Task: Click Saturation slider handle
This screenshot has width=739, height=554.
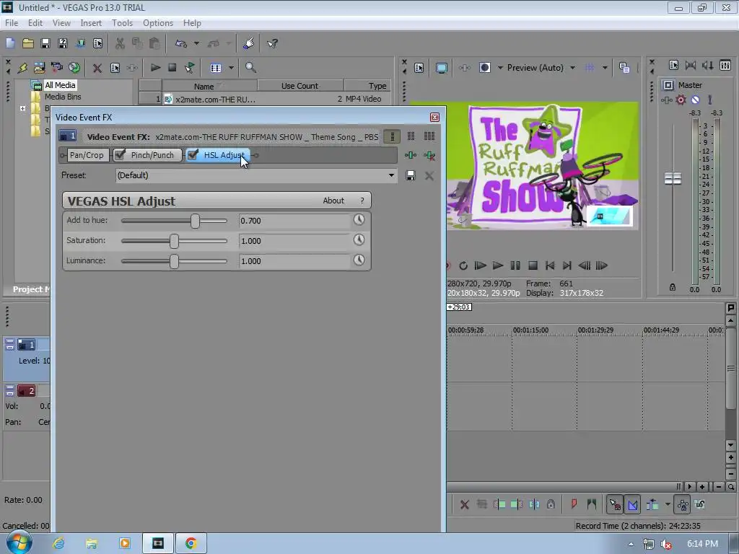Action: (x=174, y=241)
